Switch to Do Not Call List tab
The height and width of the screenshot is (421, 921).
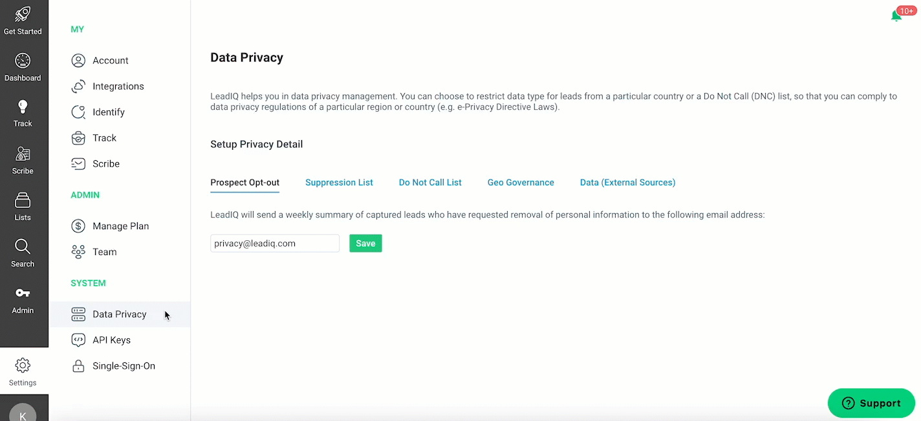coord(430,183)
